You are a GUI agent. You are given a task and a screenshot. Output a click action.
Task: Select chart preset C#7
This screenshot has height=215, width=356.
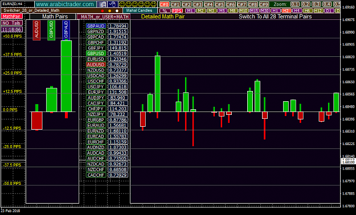click(242, 5)
